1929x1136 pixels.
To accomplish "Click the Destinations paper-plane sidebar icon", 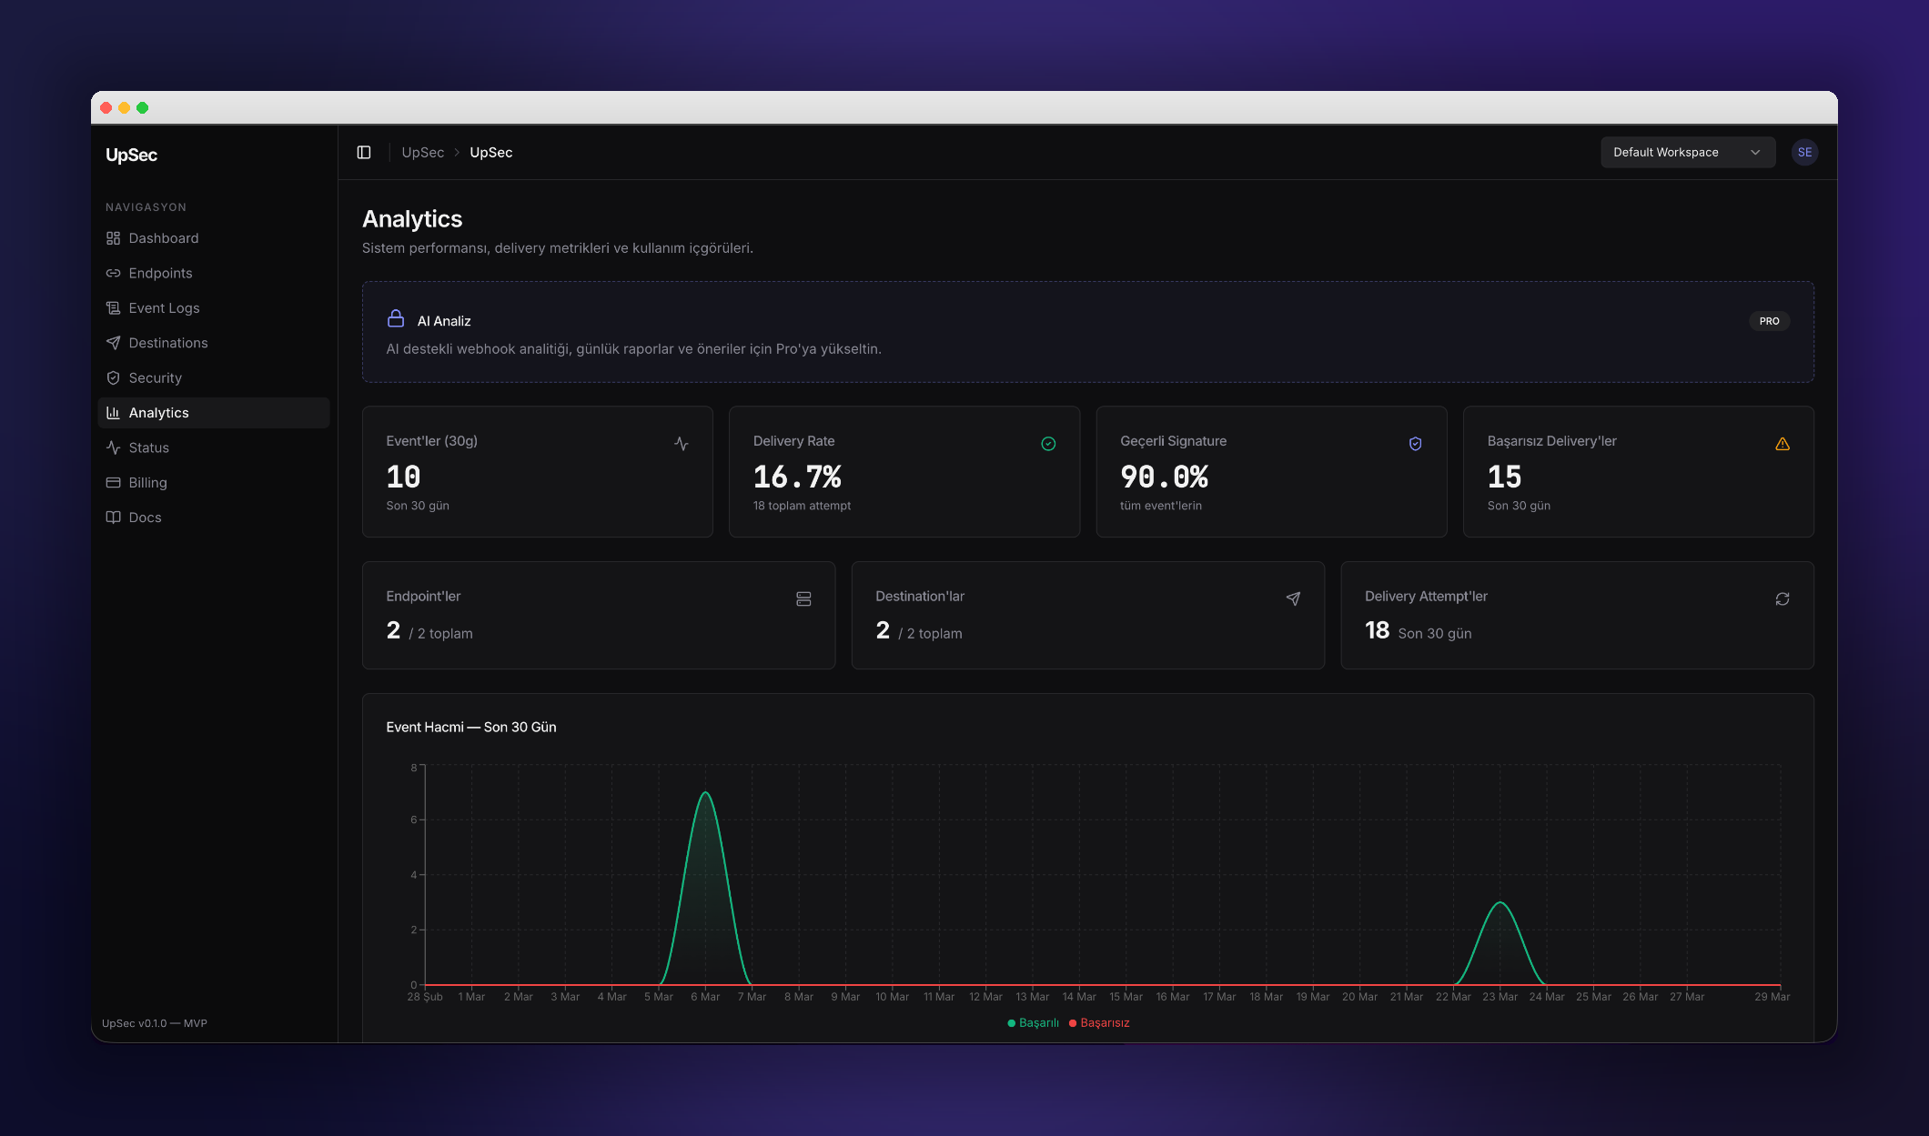I will point(113,343).
